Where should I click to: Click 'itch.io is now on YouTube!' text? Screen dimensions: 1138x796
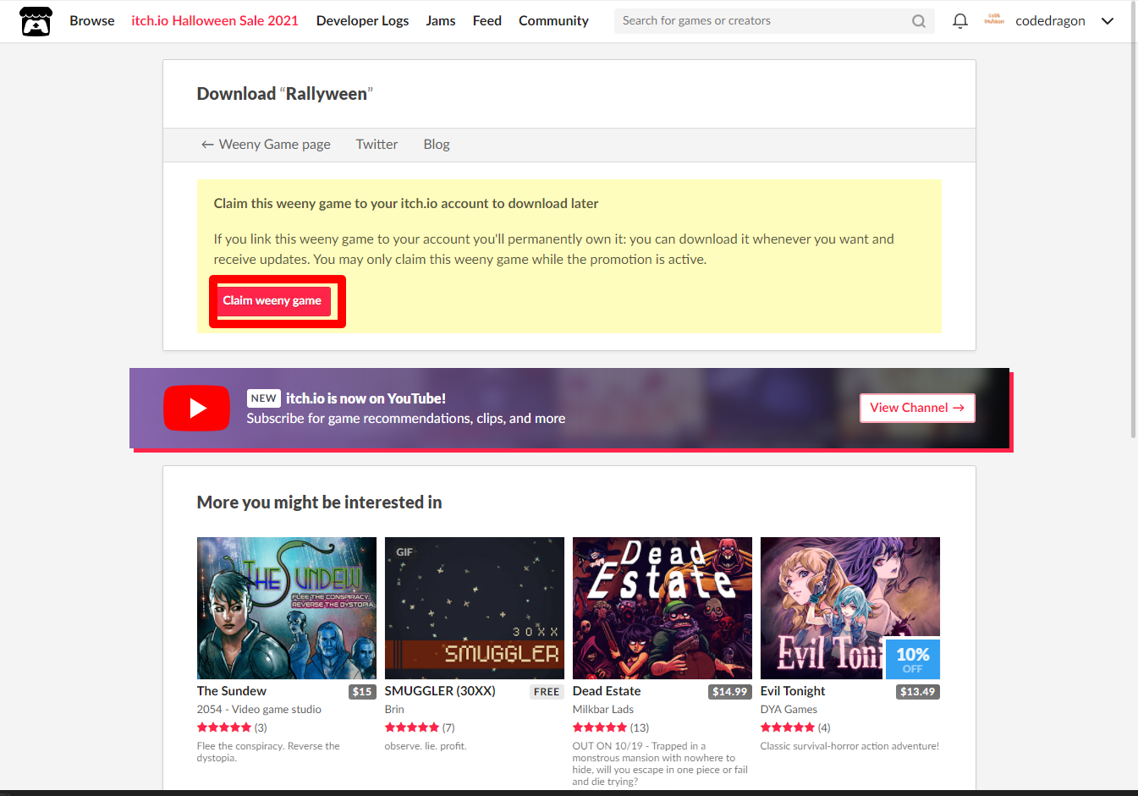pos(366,398)
